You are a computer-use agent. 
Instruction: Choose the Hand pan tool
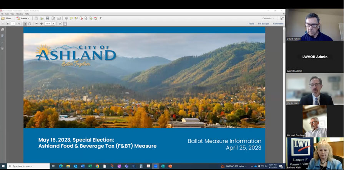click(x=30, y=23)
